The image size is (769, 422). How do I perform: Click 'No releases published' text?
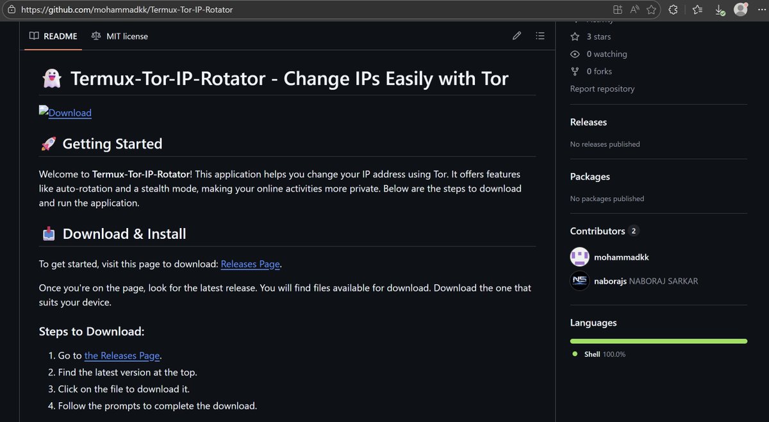[x=605, y=144]
